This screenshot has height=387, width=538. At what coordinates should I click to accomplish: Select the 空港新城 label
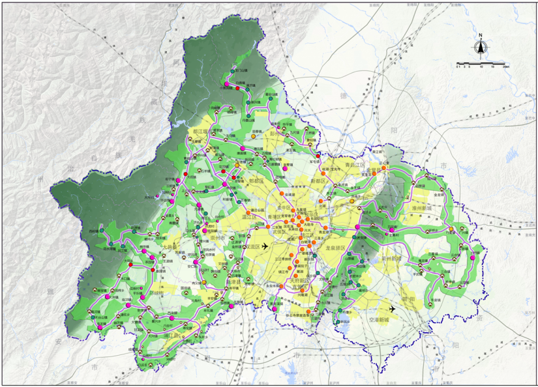tap(378, 321)
